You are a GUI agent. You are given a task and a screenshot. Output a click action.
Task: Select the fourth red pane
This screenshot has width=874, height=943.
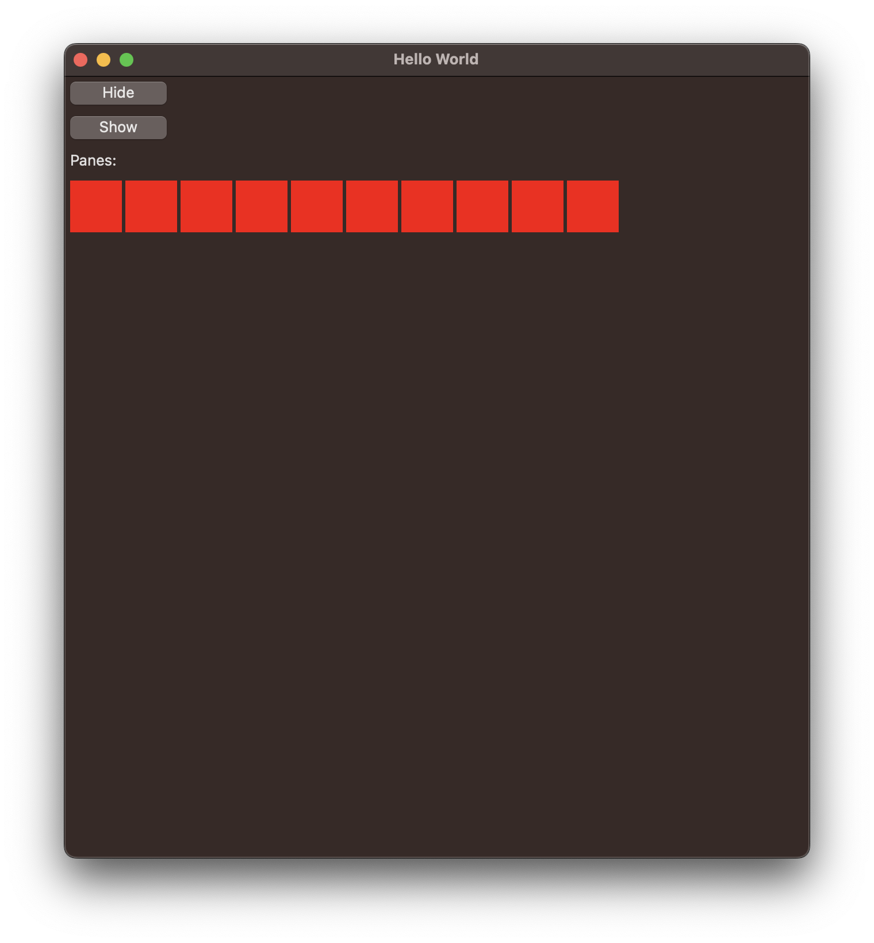coord(262,206)
